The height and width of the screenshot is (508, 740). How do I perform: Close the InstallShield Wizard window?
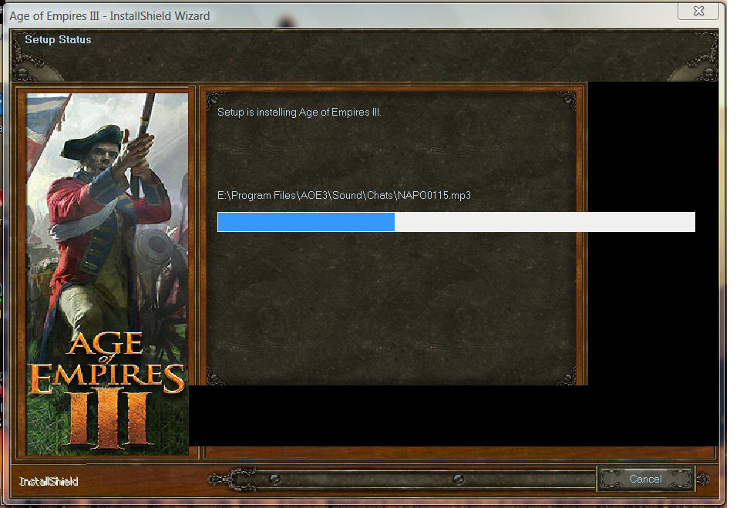tap(698, 11)
